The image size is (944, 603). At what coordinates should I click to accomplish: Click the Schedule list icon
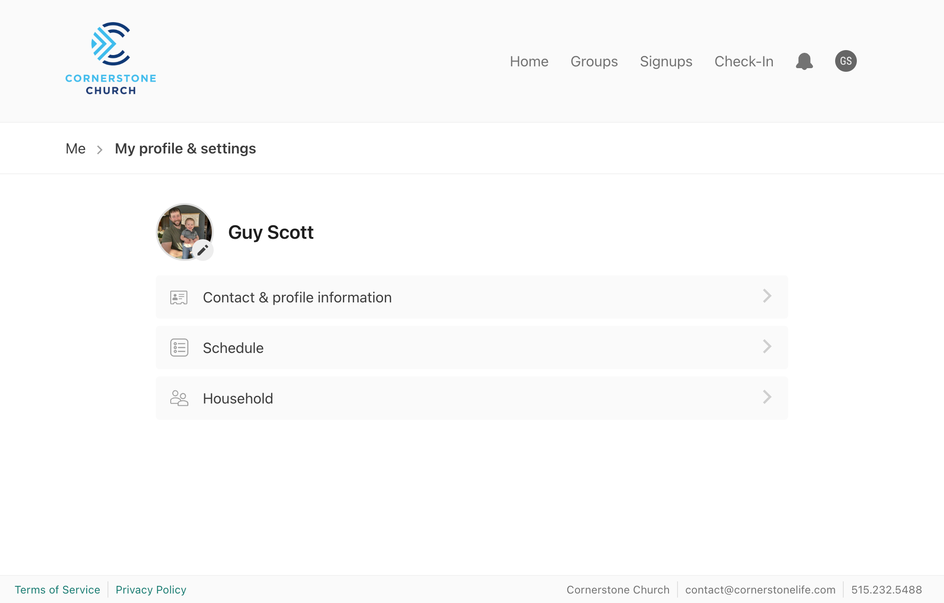pos(179,348)
